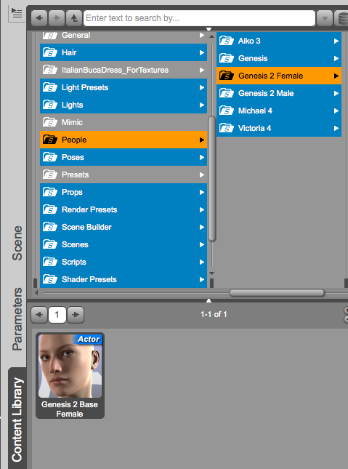Click the Scripts folder icon
Image resolution: width=348 pixels, height=469 pixels.
(x=49, y=262)
